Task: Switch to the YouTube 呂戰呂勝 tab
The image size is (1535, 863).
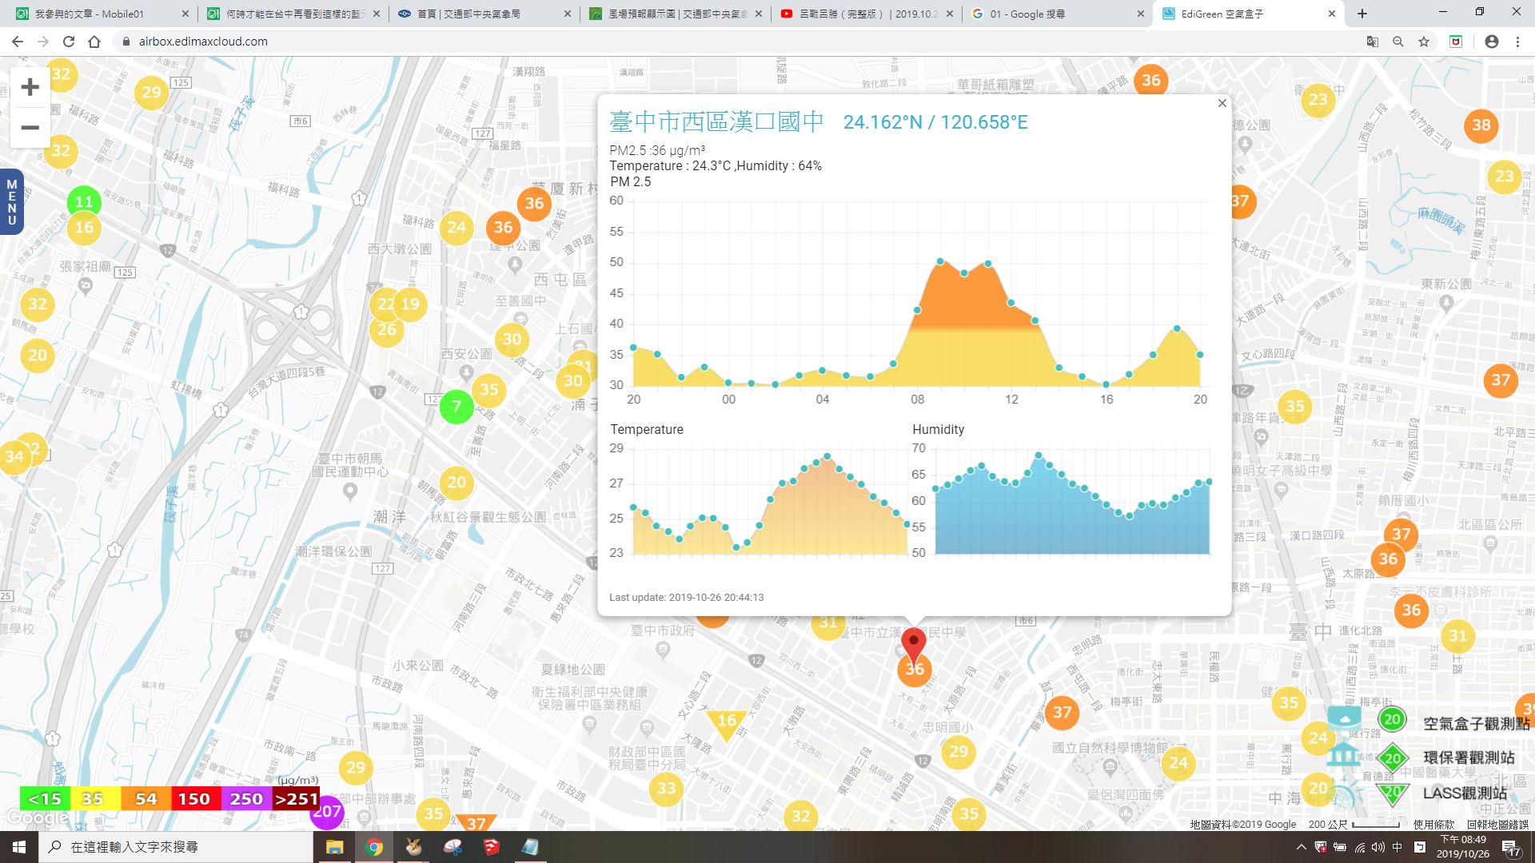Action: tap(866, 14)
